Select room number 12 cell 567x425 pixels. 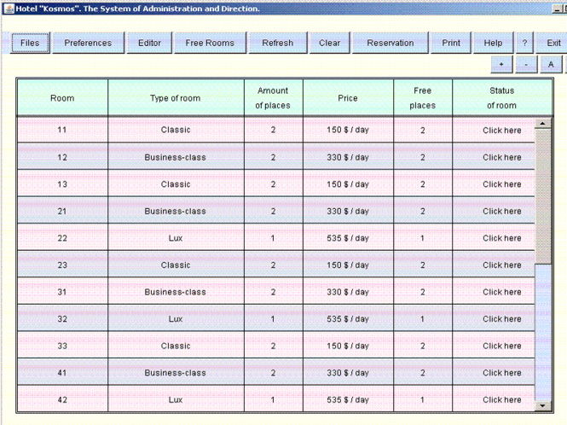[x=62, y=158]
